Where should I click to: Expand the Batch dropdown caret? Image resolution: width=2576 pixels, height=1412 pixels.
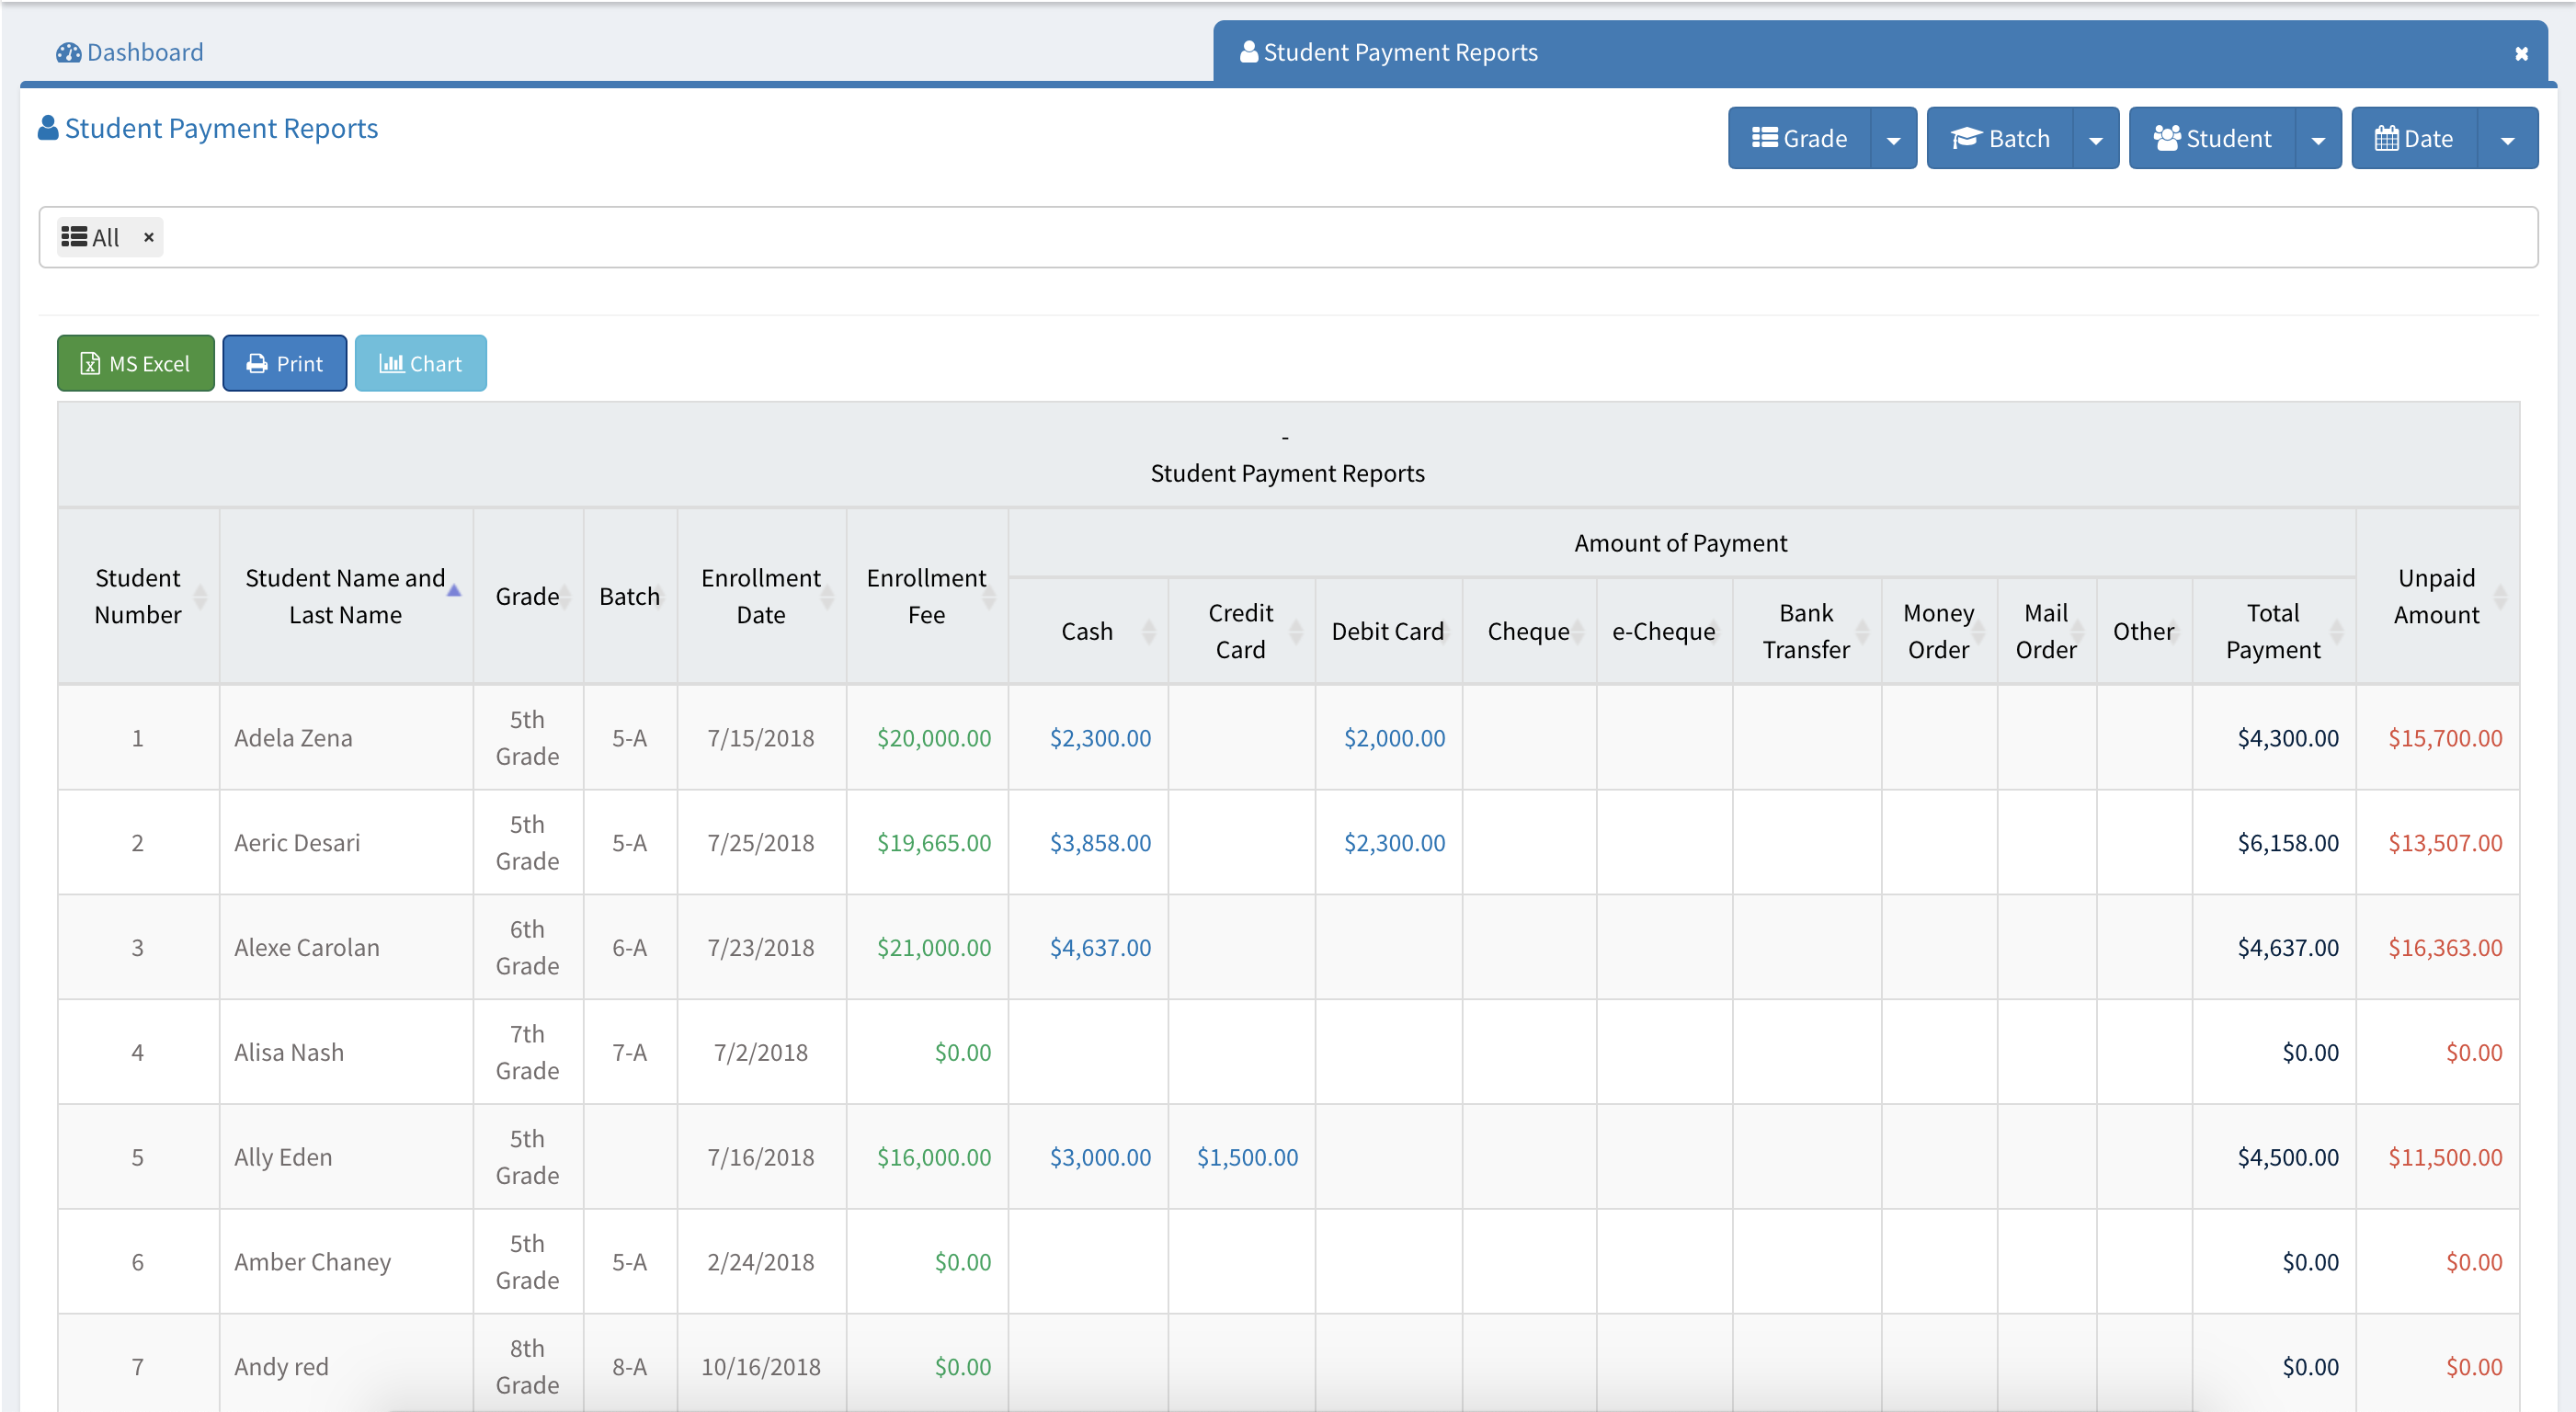pos(2095,139)
